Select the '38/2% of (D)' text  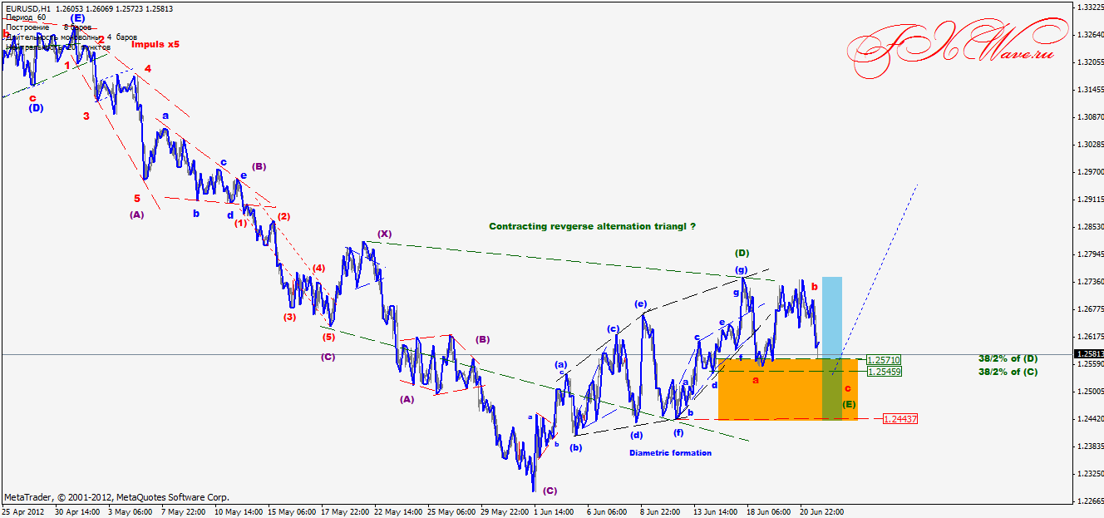pyautogui.click(x=1008, y=358)
